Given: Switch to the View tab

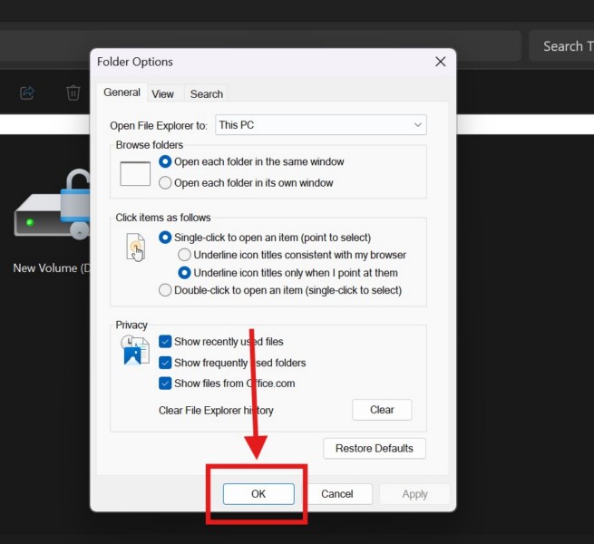Looking at the screenshot, I should coord(163,93).
